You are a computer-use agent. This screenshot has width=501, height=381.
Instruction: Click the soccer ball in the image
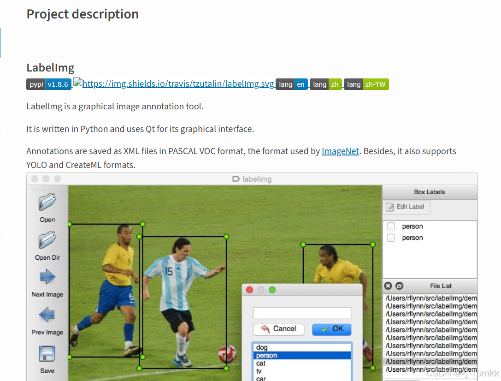228,354
